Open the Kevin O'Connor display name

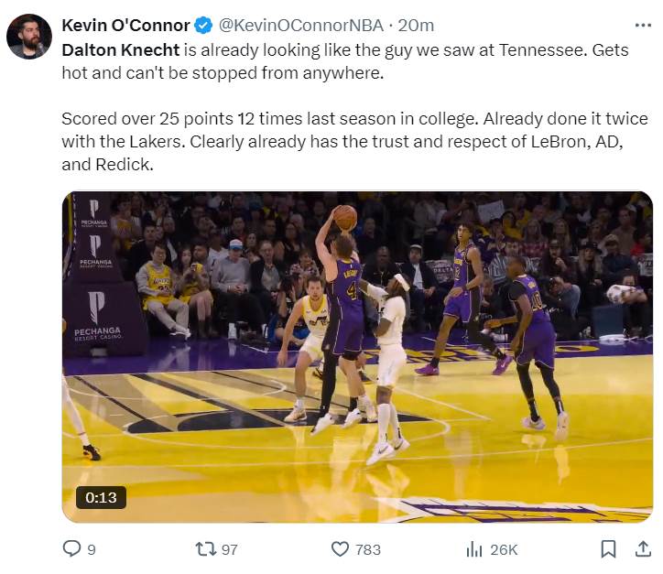125,26
